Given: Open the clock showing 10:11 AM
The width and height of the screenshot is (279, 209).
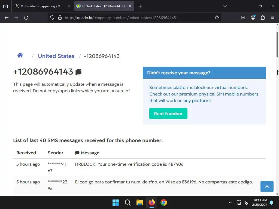Looking at the screenshot, I should tap(260, 202).
